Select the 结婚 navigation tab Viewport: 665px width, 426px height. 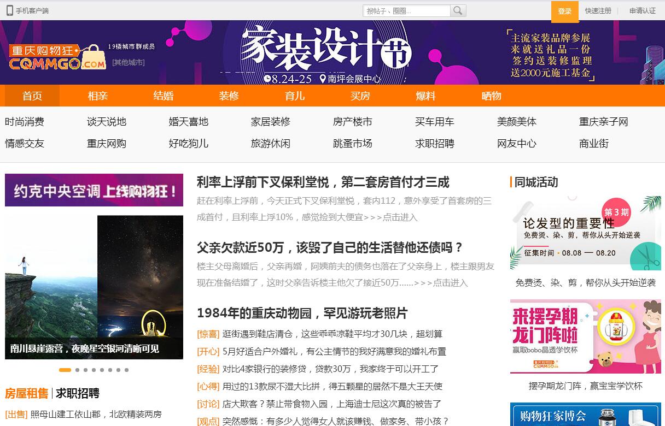point(164,96)
